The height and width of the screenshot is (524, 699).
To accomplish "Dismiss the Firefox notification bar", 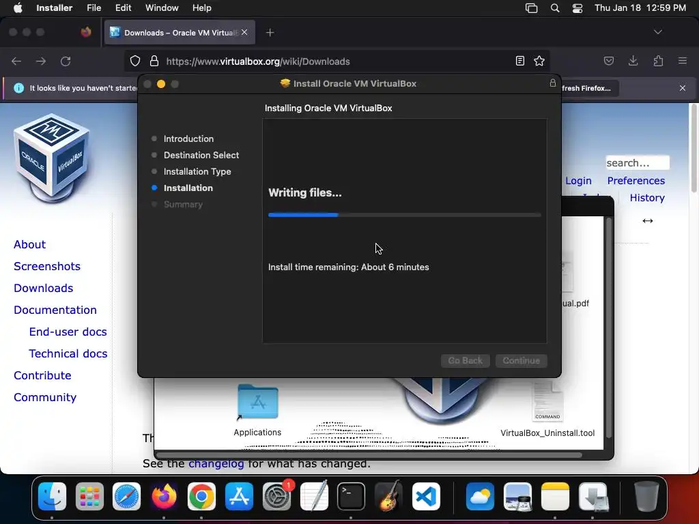I will coord(683,88).
